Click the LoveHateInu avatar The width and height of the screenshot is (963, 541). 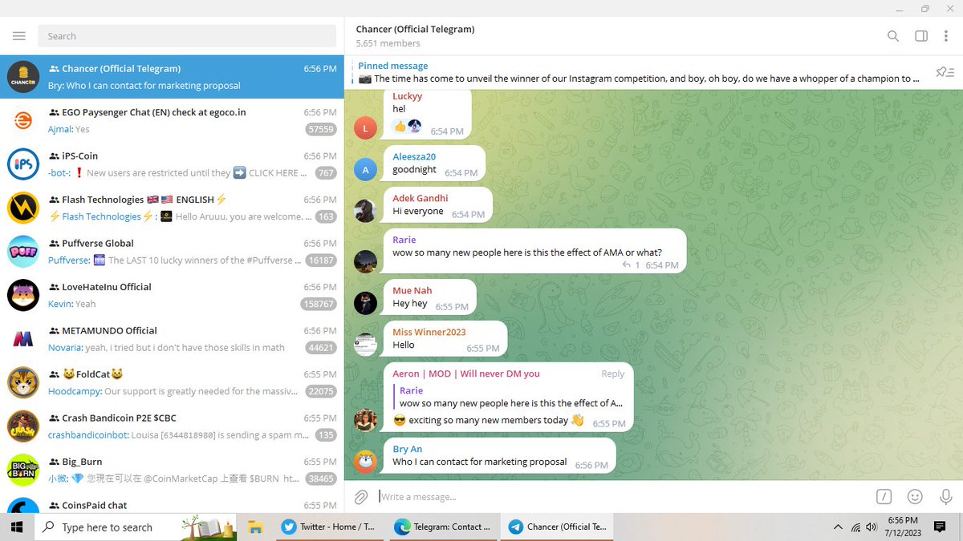(x=23, y=295)
